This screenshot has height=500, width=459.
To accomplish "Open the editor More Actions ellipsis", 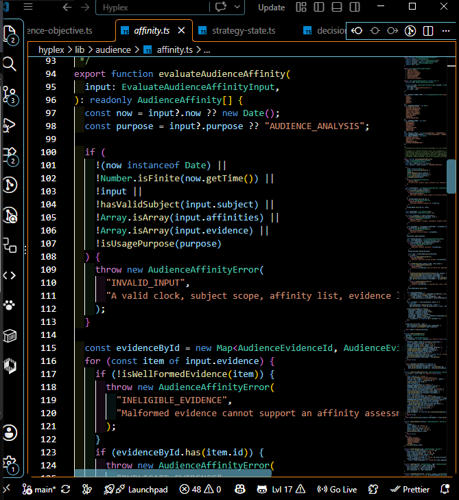I will [446, 31].
